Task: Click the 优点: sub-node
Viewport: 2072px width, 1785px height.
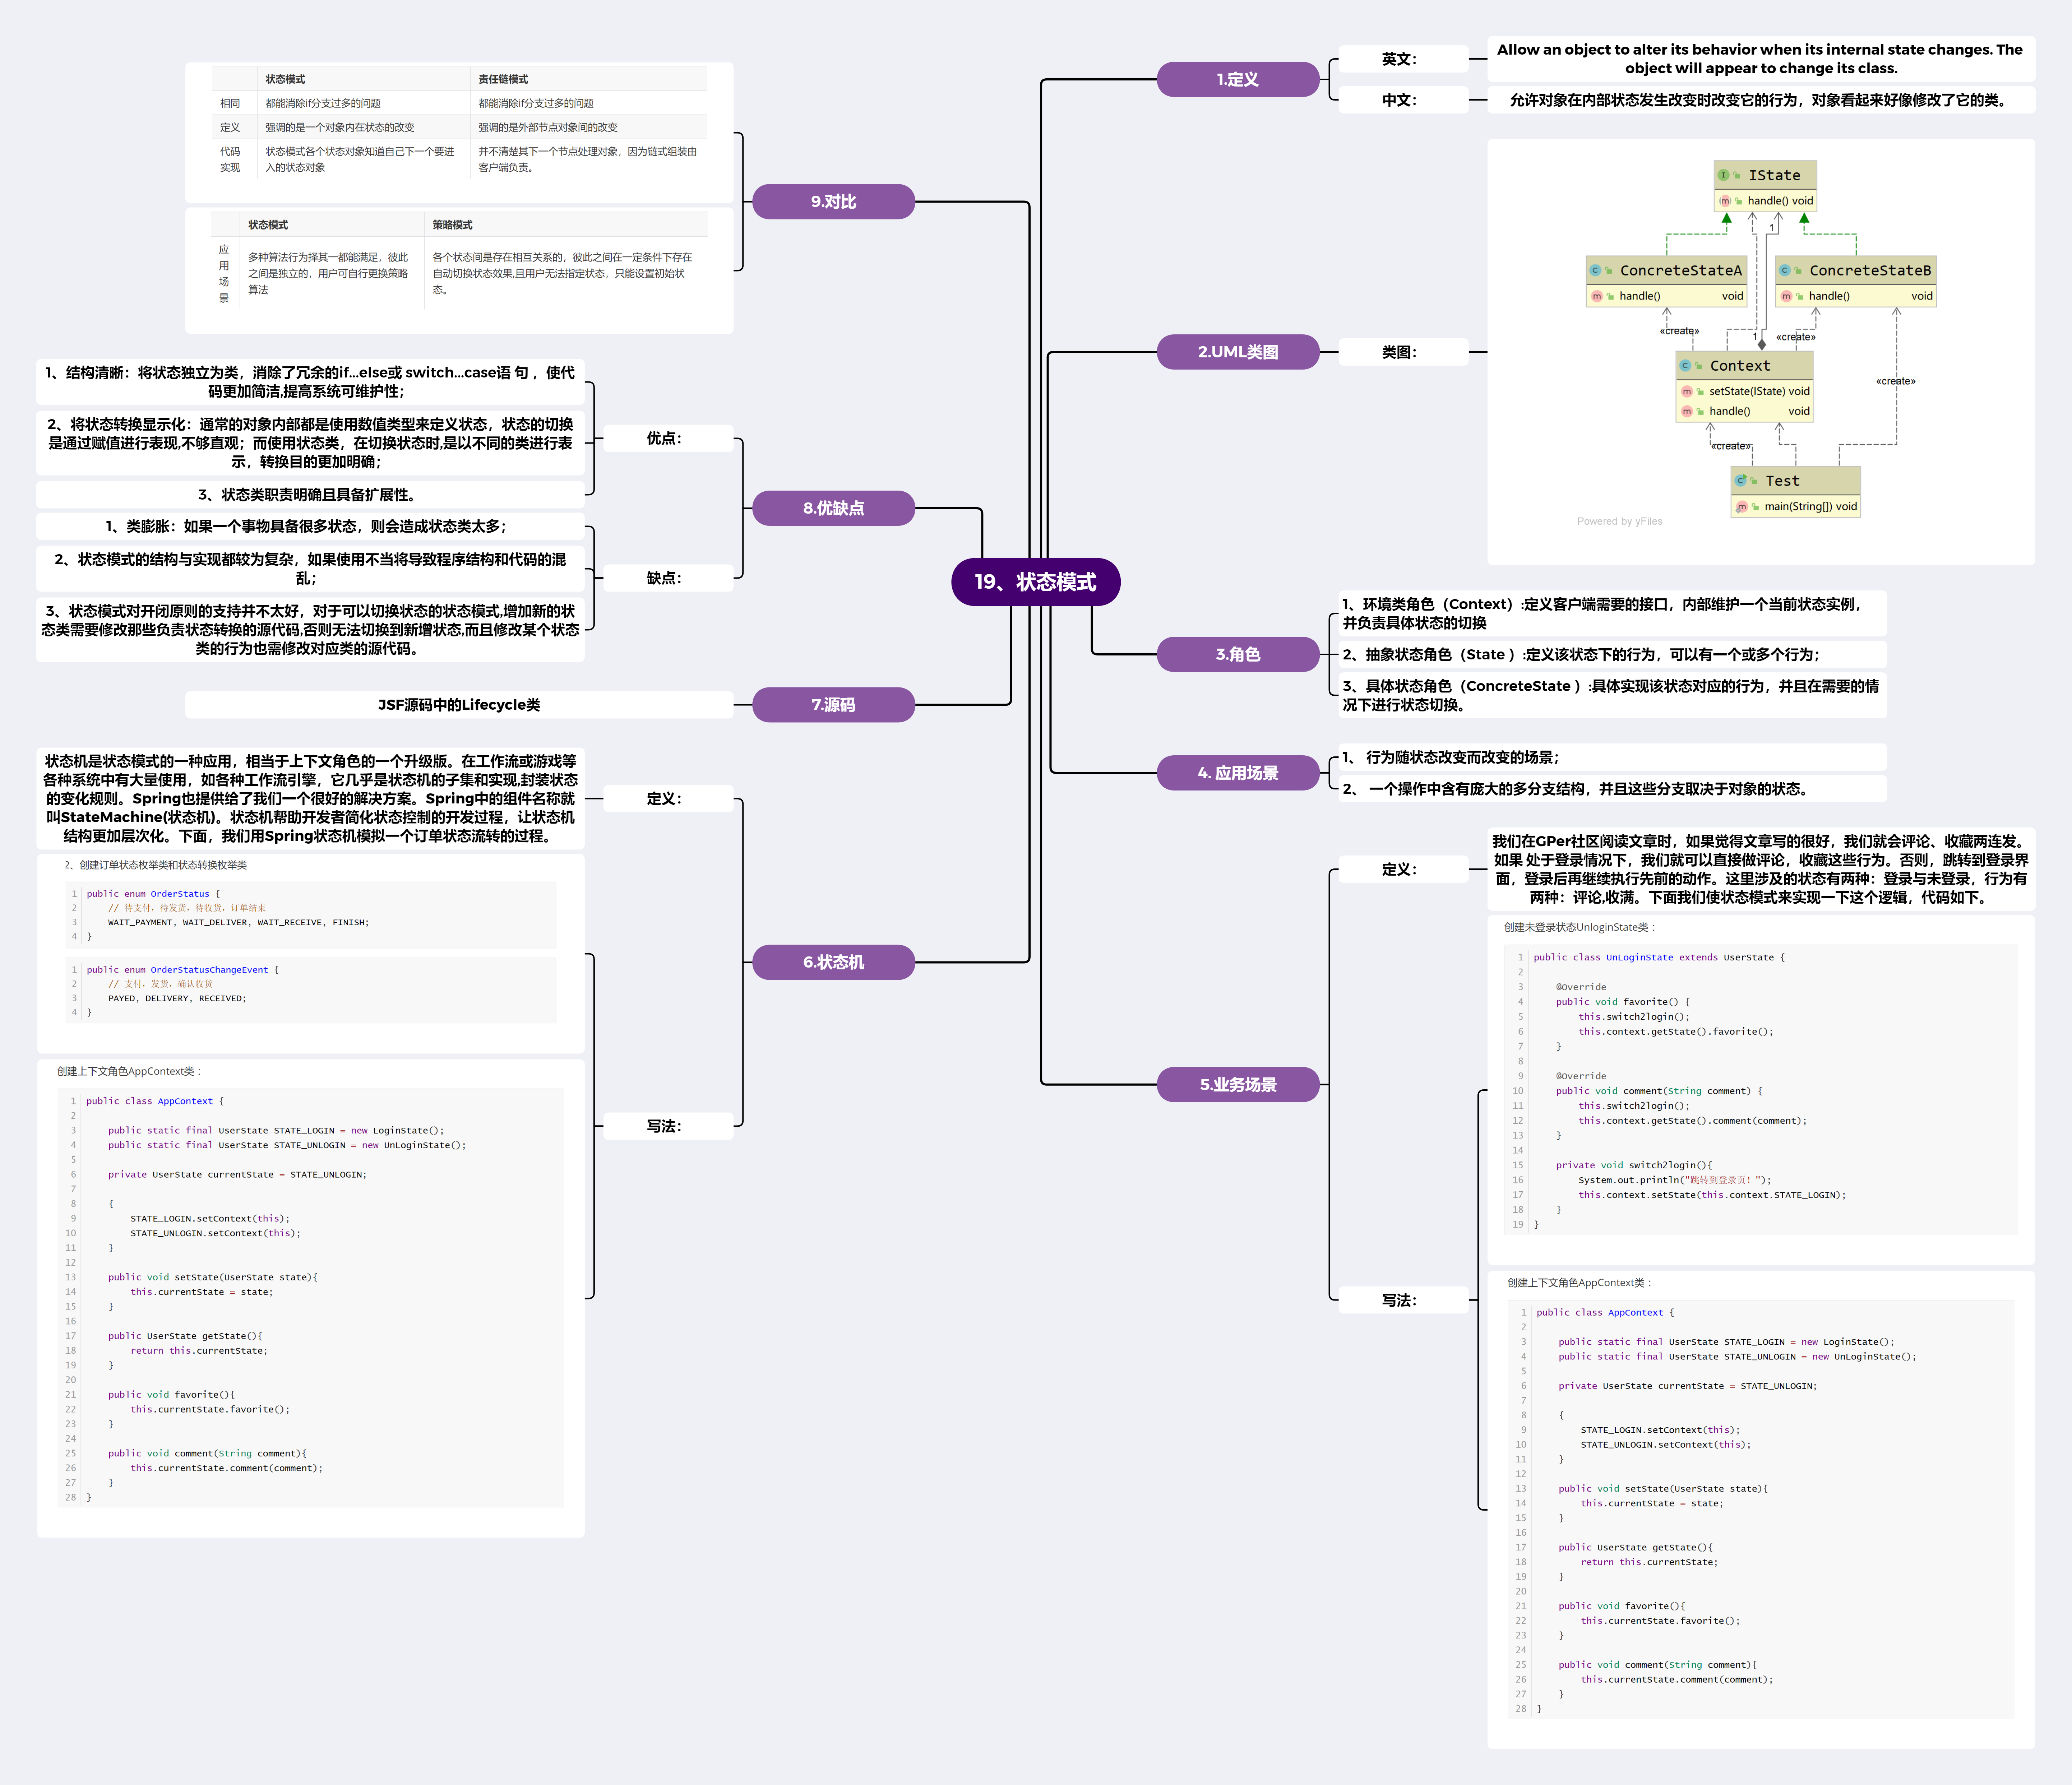Action: (668, 438)
